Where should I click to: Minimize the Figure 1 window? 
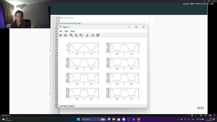tap(129, 27)
